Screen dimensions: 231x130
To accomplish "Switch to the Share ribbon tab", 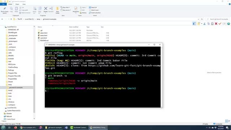I will pyautogui.click(x=17, y=4).
